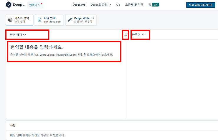This screenshot has height=140, width=218.
Task: Click the 문서를 번역하려면 PDF, Word hint text
Action: pos(62,55)
